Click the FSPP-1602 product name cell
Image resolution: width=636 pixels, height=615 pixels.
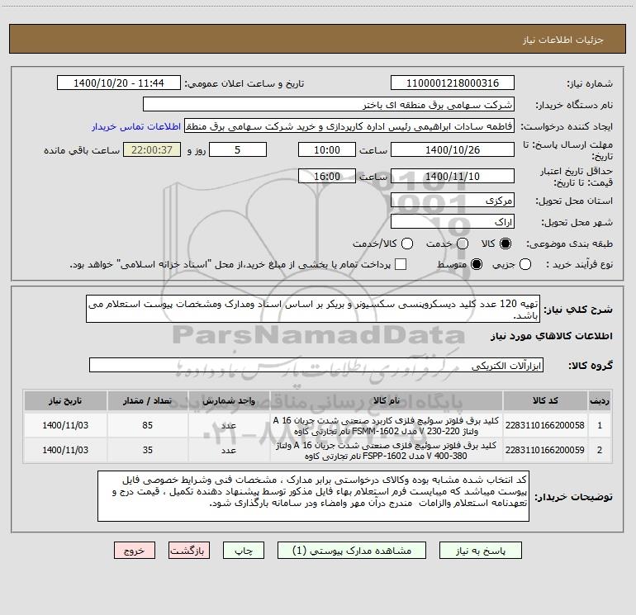[x=387, y=450]
